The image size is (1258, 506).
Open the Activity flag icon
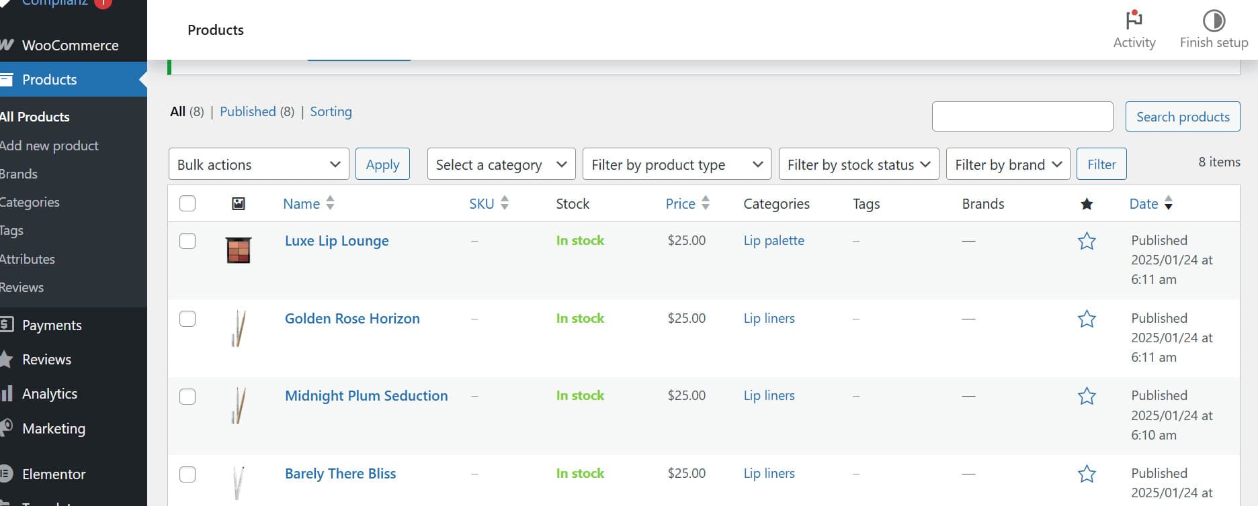pos(1134,19)
